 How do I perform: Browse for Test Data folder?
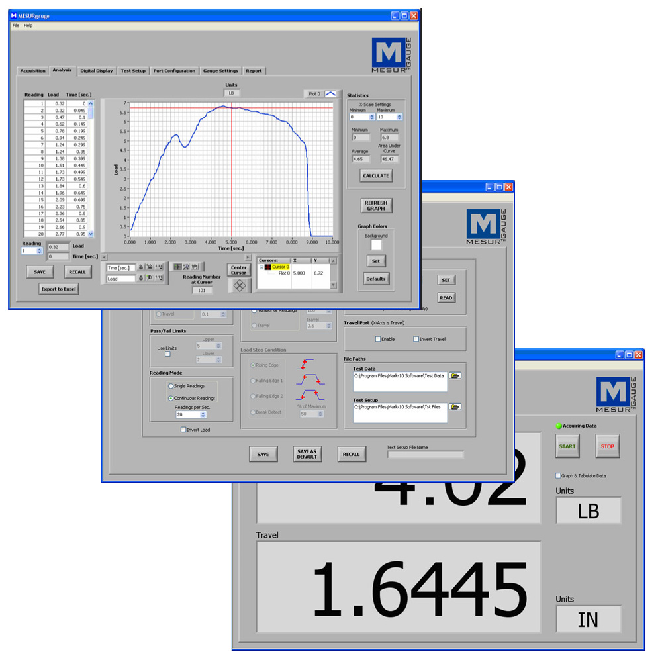click(455, 376)
